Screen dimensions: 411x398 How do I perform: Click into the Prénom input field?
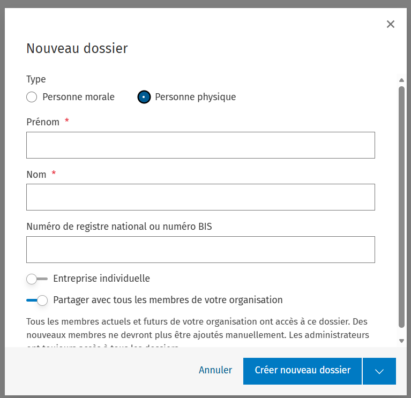tap(200, 145)
